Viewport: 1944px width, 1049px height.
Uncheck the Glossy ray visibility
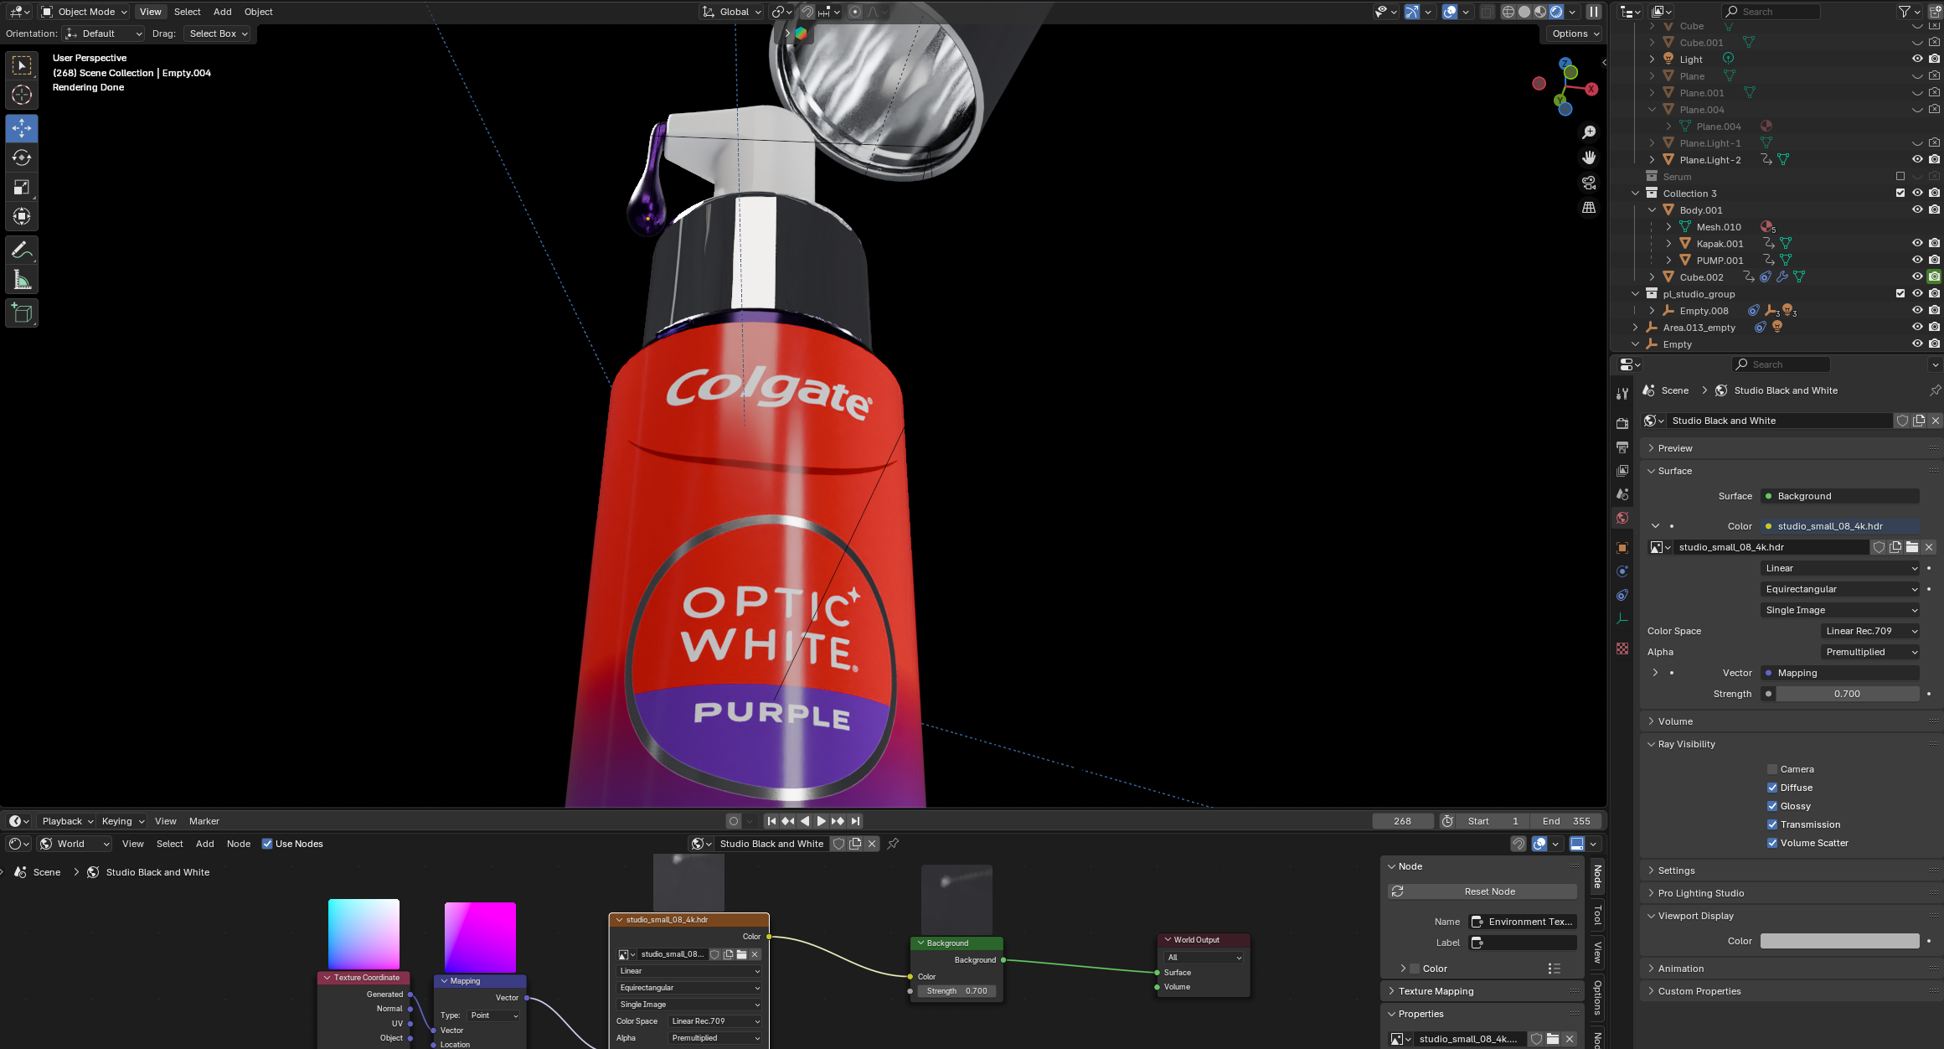point(1772,806)
